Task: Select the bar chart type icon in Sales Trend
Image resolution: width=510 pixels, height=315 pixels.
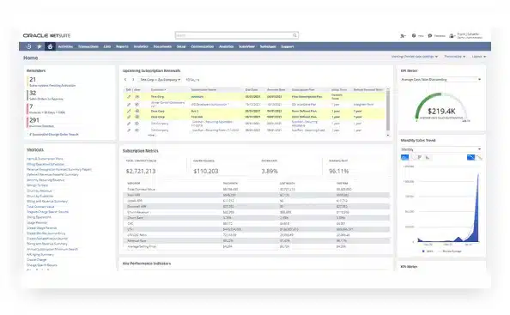Action: tap(420, 157)
